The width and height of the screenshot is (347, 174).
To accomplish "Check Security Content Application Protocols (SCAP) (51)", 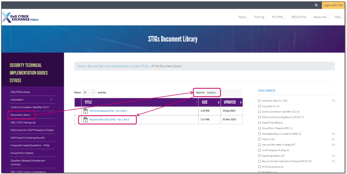I will coord(259,161).
